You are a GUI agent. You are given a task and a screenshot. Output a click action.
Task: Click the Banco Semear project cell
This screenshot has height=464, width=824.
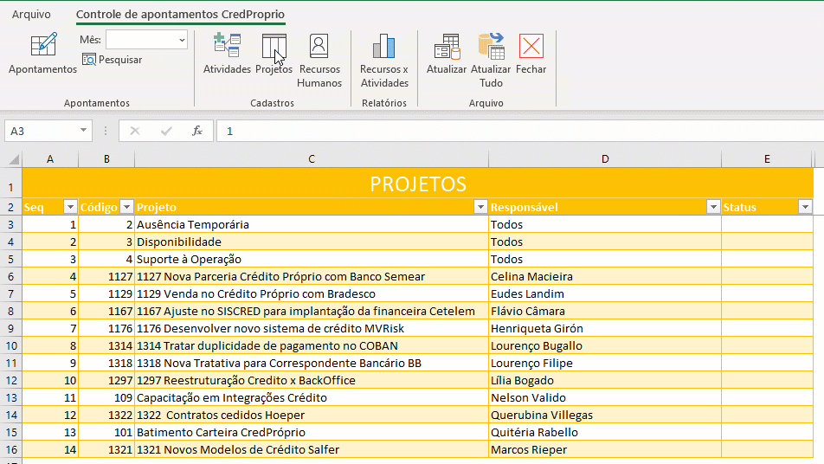tap(312, 276)
